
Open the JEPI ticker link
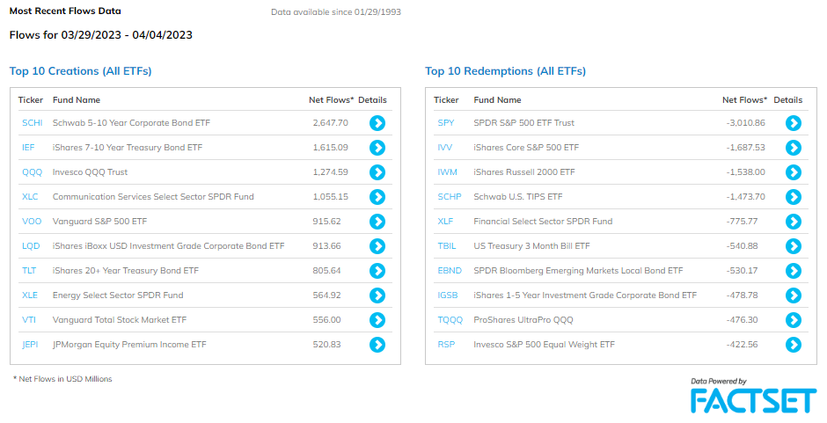(30, 345)
